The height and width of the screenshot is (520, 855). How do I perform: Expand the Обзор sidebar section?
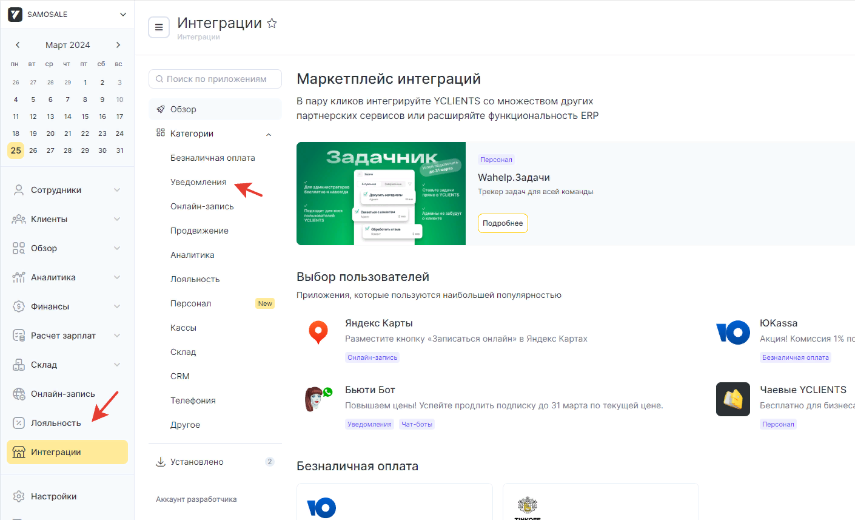point(117,248)
